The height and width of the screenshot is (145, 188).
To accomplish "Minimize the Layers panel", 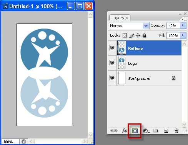I will click(180, 14).
